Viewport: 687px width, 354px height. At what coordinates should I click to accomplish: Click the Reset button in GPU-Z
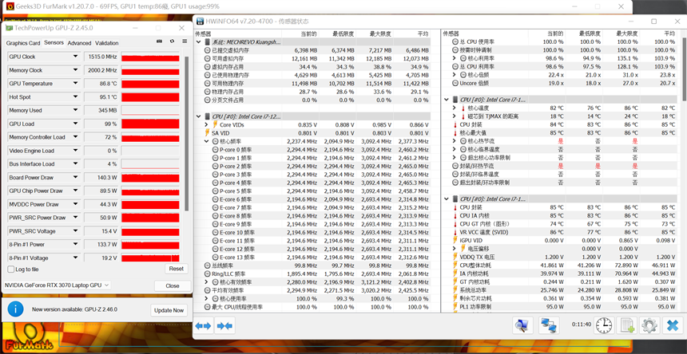pos(176,269)
